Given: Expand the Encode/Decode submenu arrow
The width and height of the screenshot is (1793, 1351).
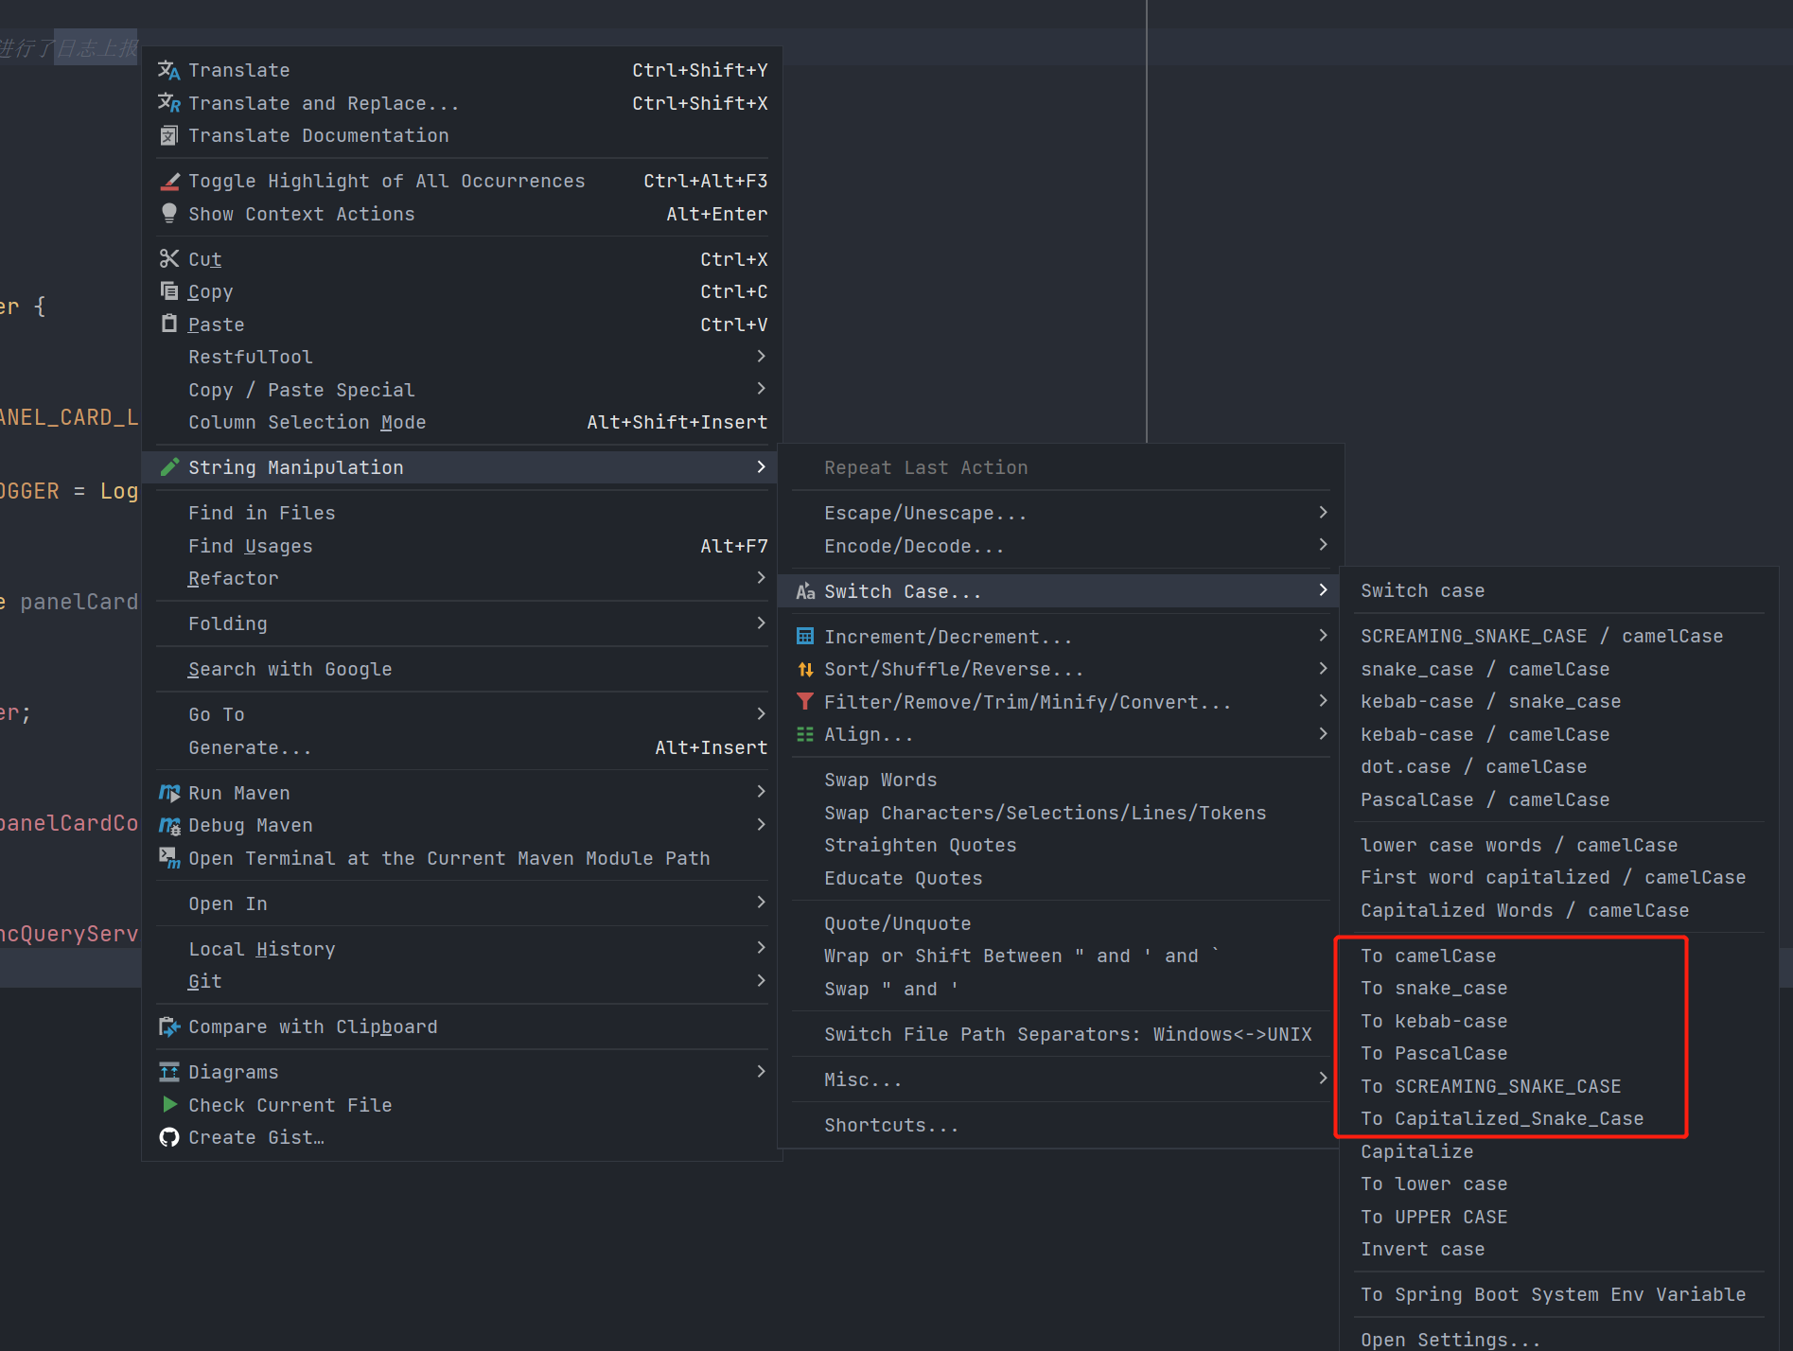Looking at the screenshot, I should point(1323,545).
